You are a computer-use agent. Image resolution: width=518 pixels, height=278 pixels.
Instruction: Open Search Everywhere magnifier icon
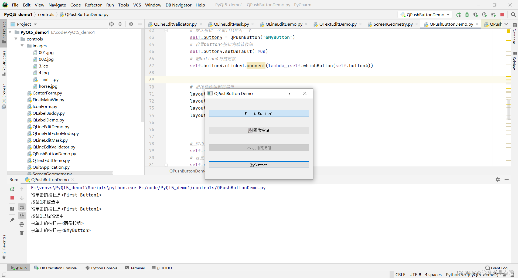(x=513, y=15)
